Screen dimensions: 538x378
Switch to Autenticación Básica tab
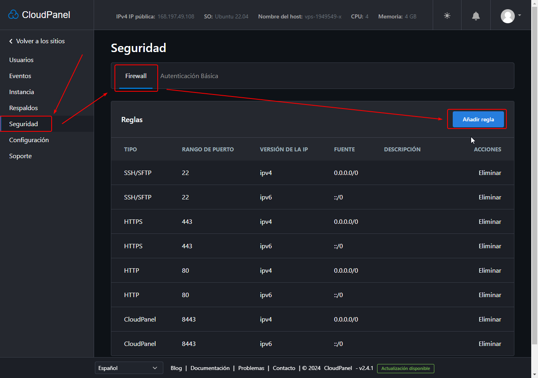pyautogui.click(x=189, y=76)
